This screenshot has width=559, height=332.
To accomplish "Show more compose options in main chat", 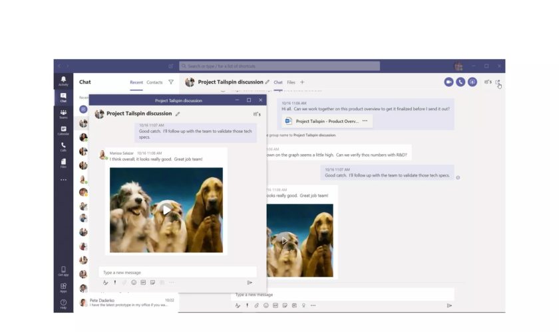I will pos(313,305).
